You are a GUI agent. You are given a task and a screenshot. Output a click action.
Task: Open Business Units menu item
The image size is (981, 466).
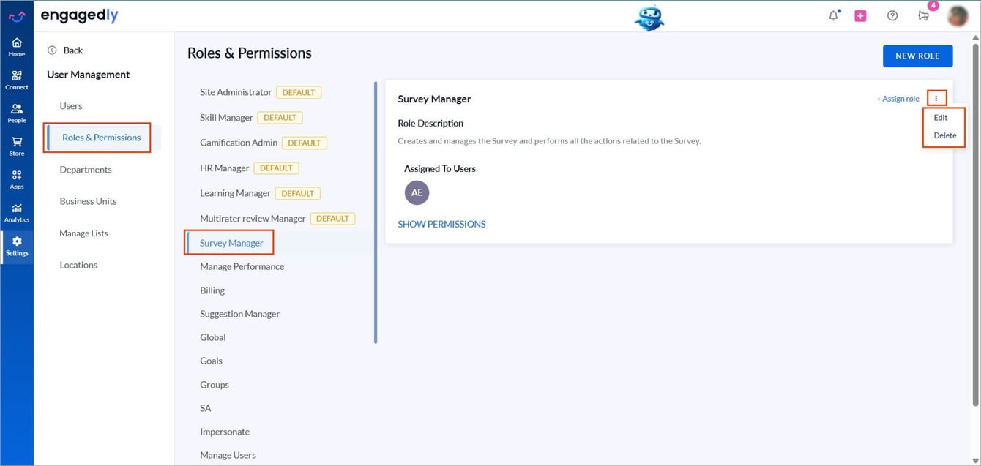88,201
